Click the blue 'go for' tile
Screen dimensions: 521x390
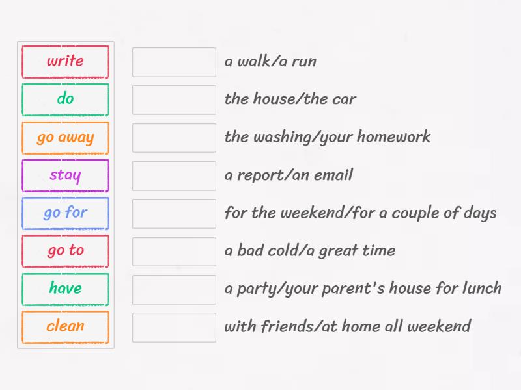pos(65,213)
